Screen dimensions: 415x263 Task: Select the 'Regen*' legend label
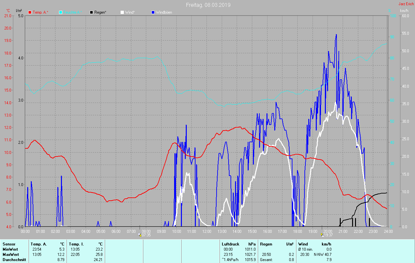tap(100, 12)
